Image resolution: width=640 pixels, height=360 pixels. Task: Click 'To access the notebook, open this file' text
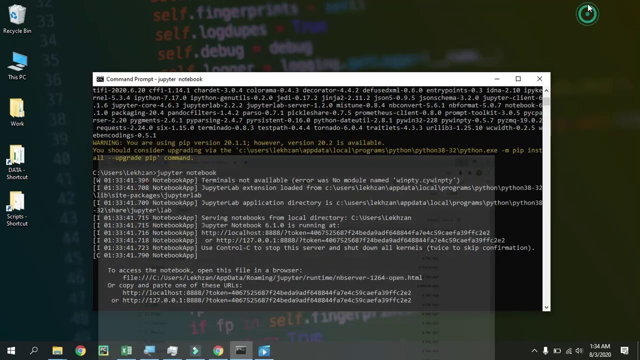(205, 270)
